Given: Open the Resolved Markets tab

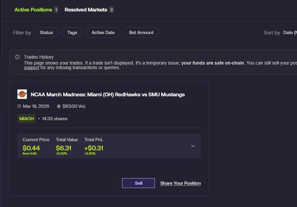Looking at the screenshot, I should tap(86, 10).
